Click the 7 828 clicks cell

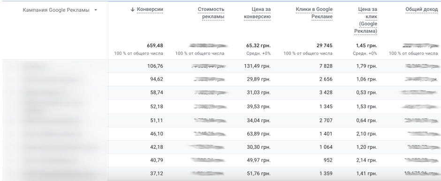[x=326, y=66]
